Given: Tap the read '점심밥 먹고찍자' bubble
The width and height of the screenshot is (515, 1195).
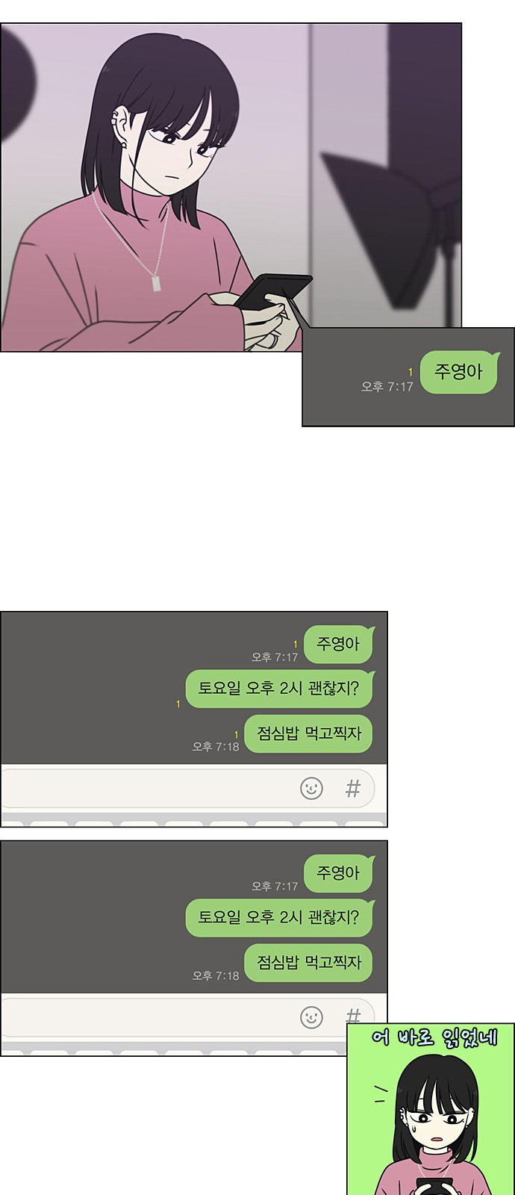Looking at the screenshot, I should click(308, 963).
